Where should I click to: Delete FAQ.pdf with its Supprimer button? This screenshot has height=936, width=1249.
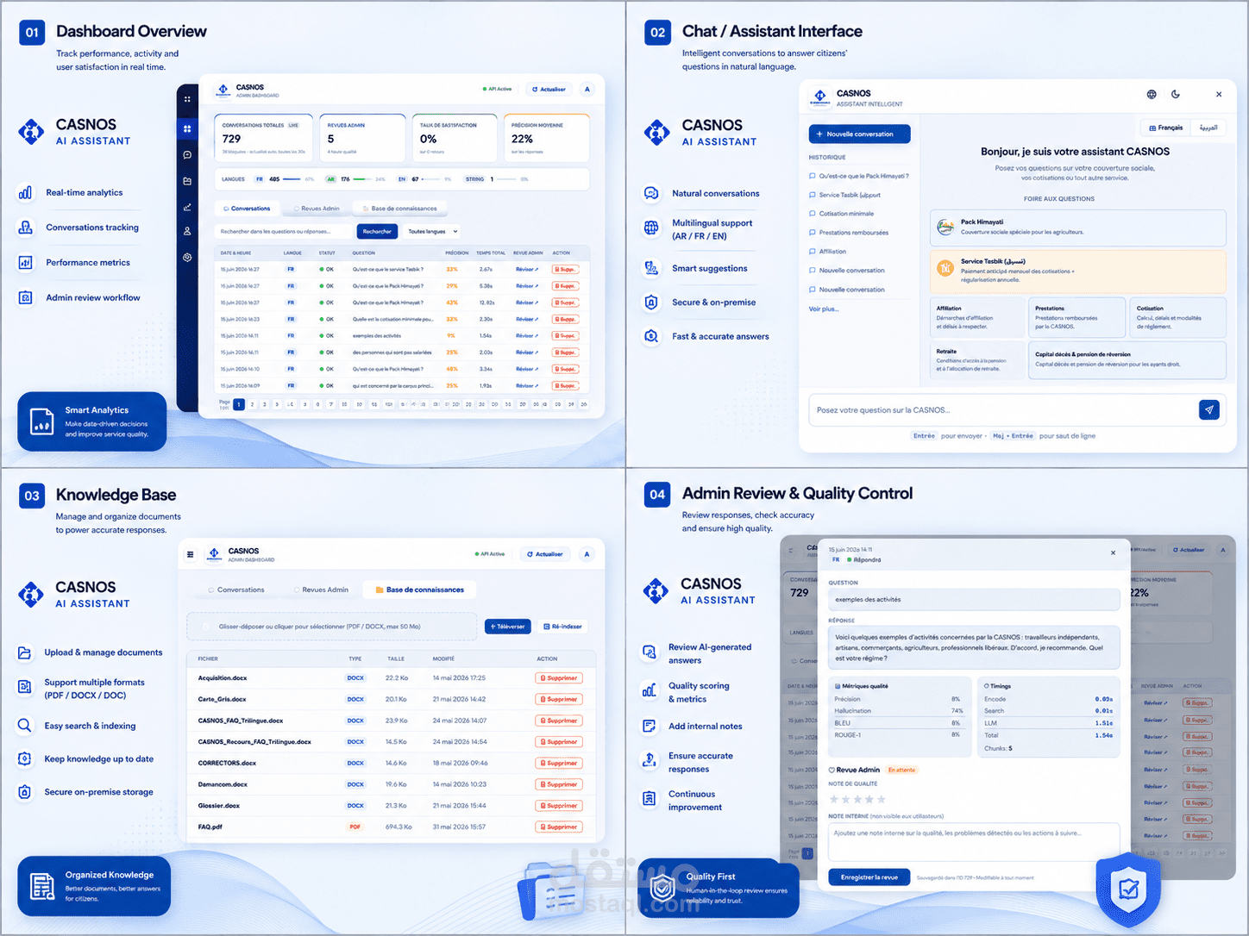559,827
